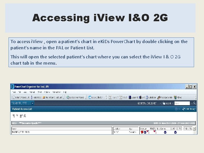Open the Patient List menu

[x=57, y=92]
